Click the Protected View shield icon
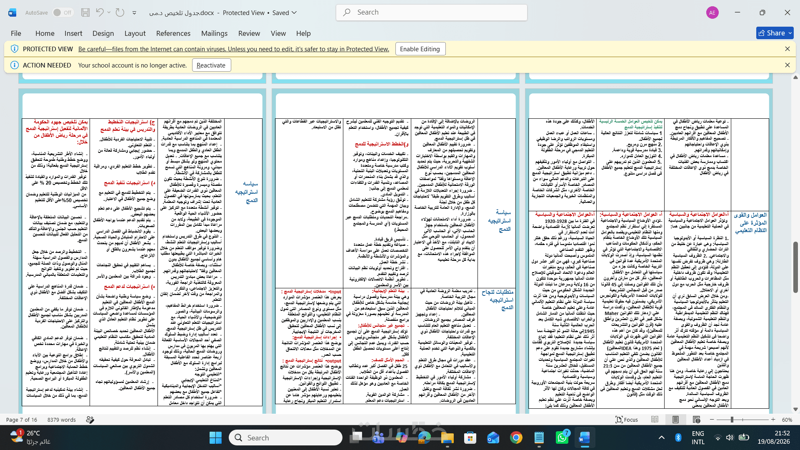 point(15,49)
